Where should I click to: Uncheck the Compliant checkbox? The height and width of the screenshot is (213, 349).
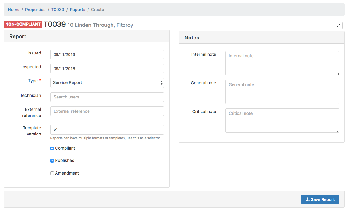coord(52,148)
